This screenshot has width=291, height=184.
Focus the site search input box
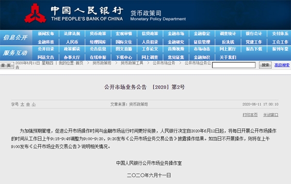click(x=234, y=65)
